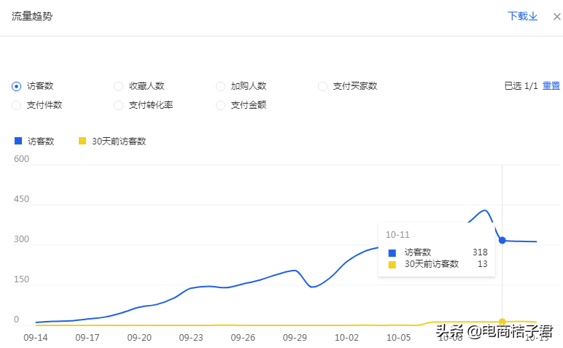This screenshot has height=348, width=563.
Task: Click the 重置 reset link
Action: click(551, 86)
